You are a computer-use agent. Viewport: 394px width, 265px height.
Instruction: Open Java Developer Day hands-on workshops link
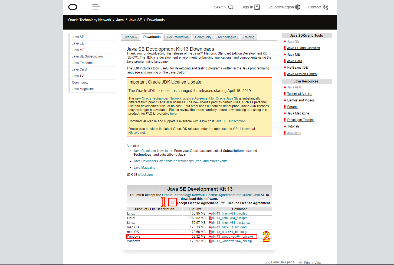(x=180, y=161)
